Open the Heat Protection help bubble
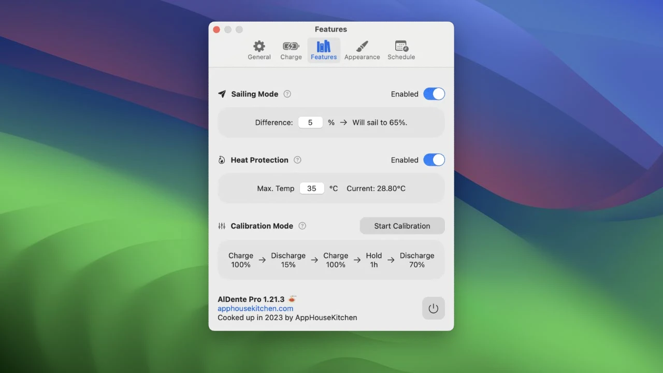The height and width of the screenshot is (373, 663). 297,160
